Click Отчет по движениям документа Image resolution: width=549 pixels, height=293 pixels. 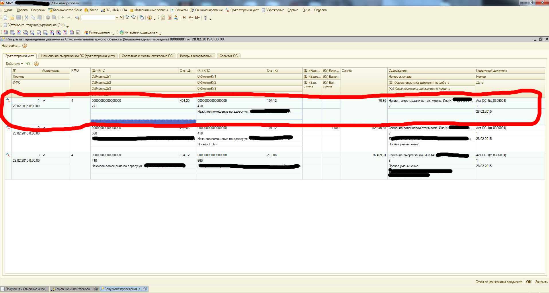[x=499, y=282]
